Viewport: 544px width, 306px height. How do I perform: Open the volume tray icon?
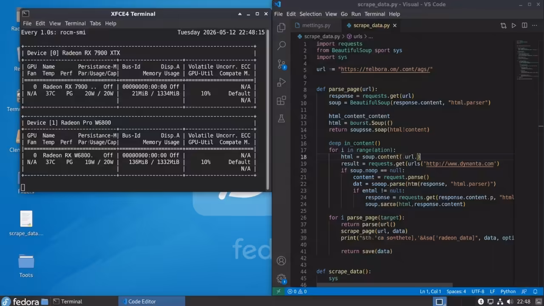coord(509,301)
